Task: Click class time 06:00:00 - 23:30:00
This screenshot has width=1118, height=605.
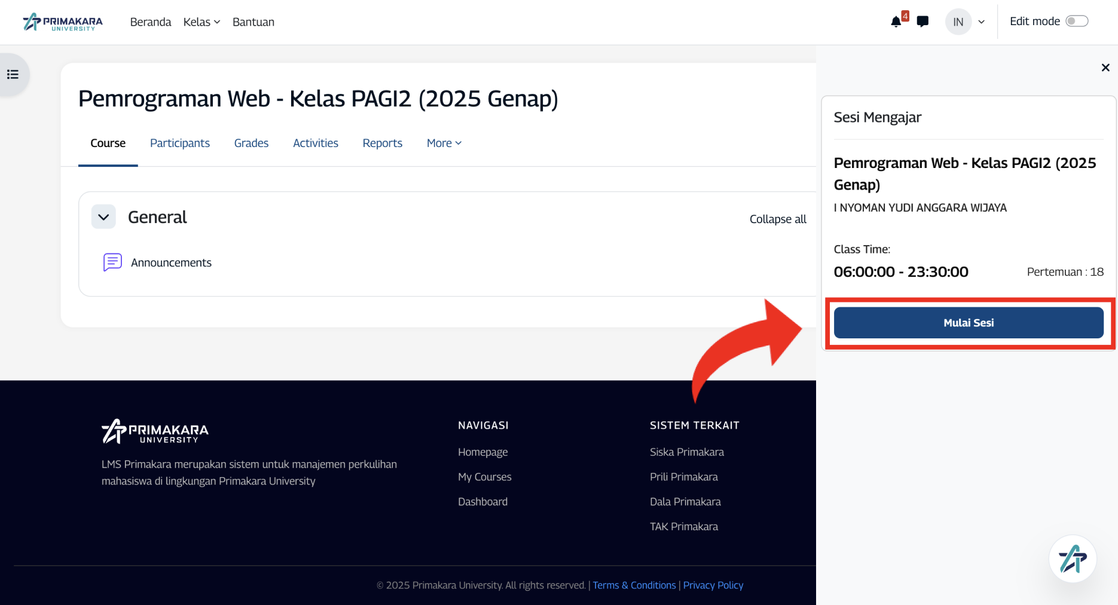Action: [901, 272]
